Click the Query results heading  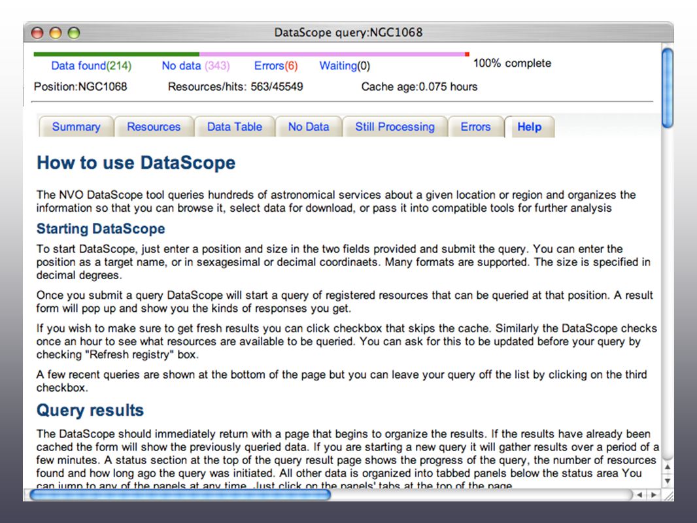[x=90, y=410]
